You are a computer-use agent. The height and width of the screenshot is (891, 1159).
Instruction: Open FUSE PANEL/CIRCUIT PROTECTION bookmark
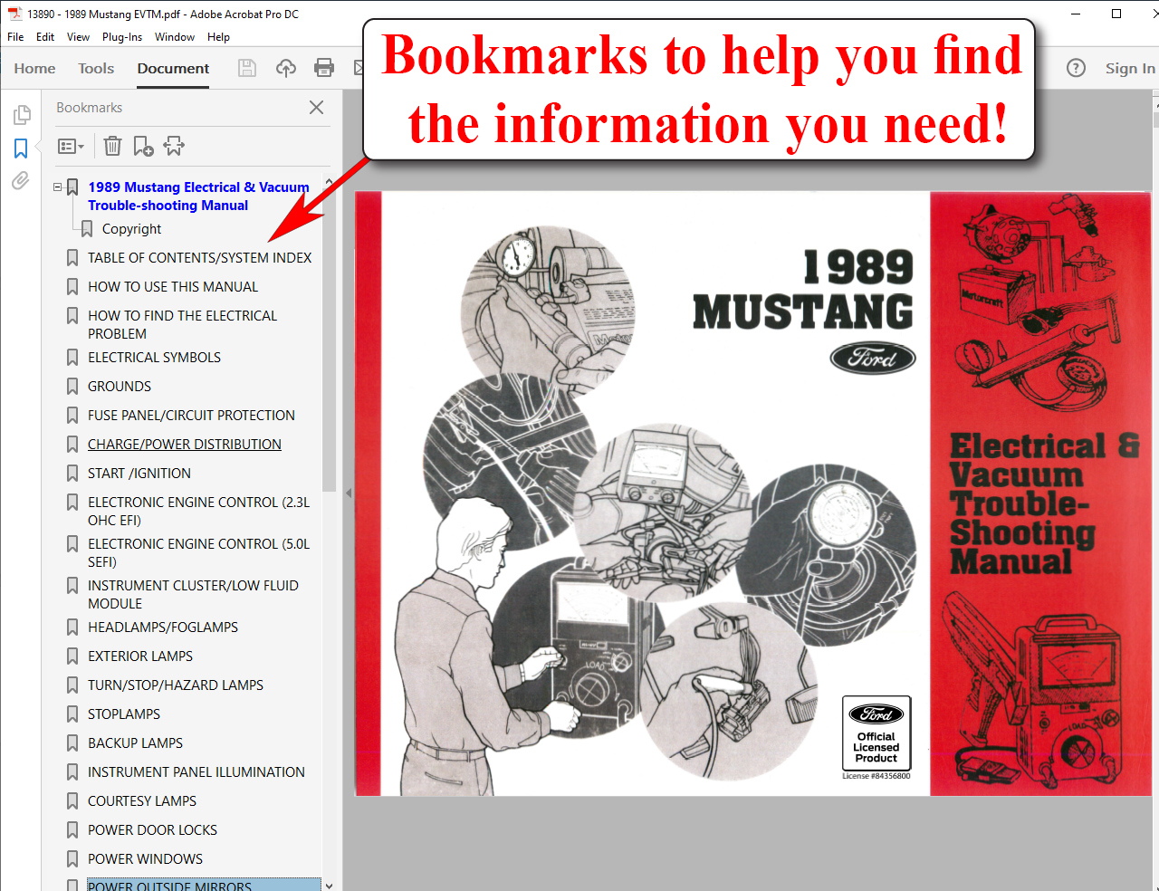point(191,416)
